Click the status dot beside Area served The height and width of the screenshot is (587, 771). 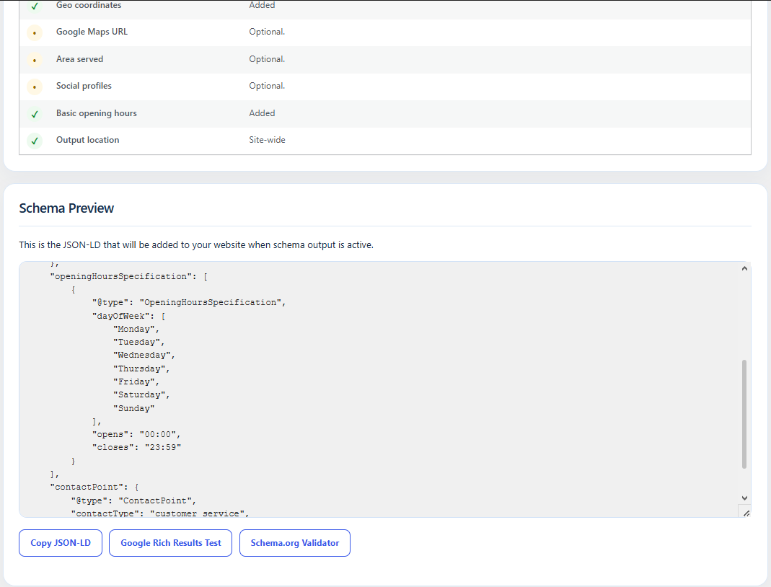(x=35, y=60)
